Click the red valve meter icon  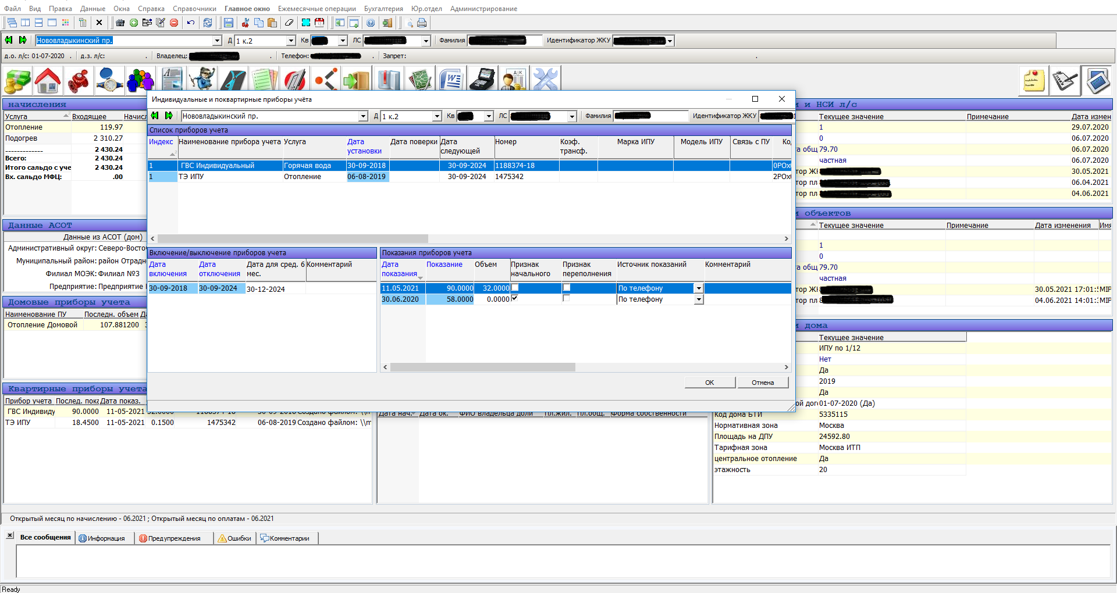point(79,80)
